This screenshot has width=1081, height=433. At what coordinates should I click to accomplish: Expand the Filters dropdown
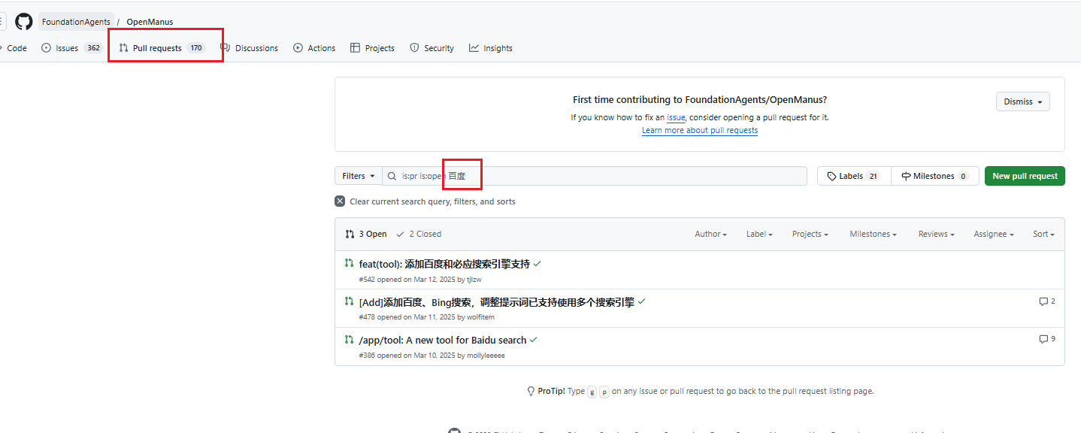[x=359, y=176]
